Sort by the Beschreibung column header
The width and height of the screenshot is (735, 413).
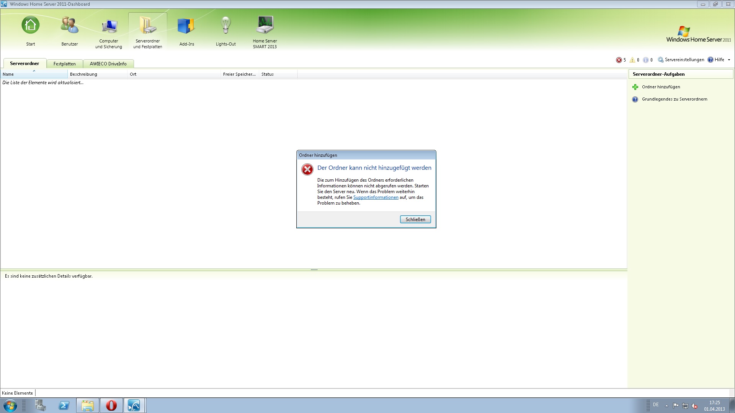pos(98,74)
